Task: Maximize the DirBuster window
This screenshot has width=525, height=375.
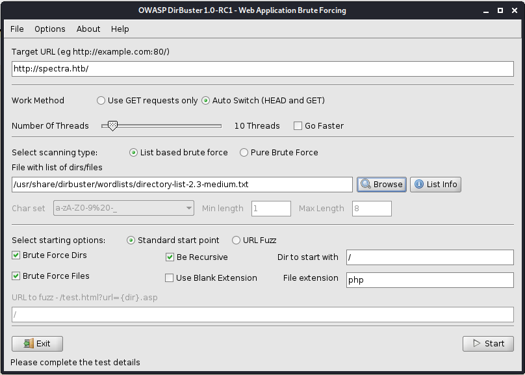Action: (500, 10)
